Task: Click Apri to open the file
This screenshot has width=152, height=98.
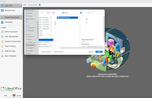Action: 99,52
